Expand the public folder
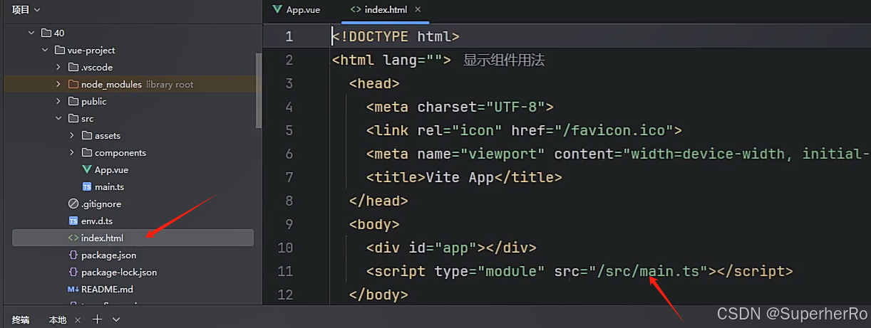 (x=58, y=101)
